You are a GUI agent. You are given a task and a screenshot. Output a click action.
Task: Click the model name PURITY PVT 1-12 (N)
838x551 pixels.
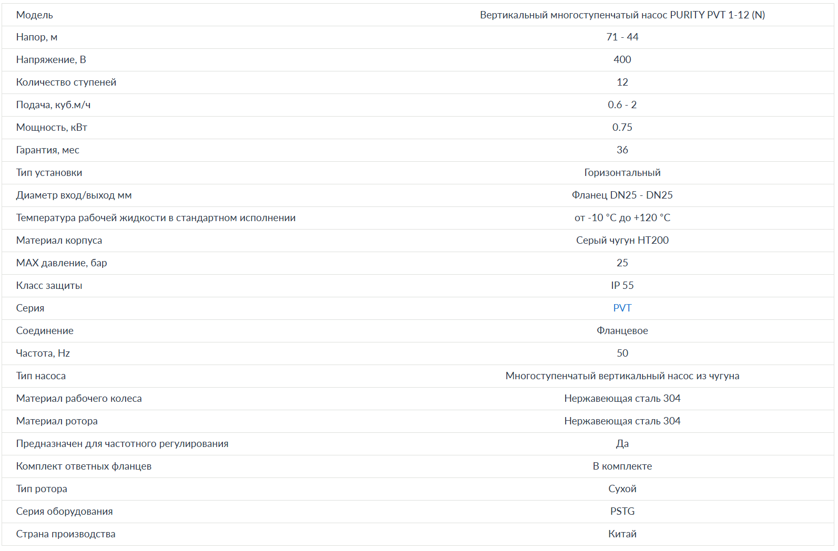click(622, 15)
